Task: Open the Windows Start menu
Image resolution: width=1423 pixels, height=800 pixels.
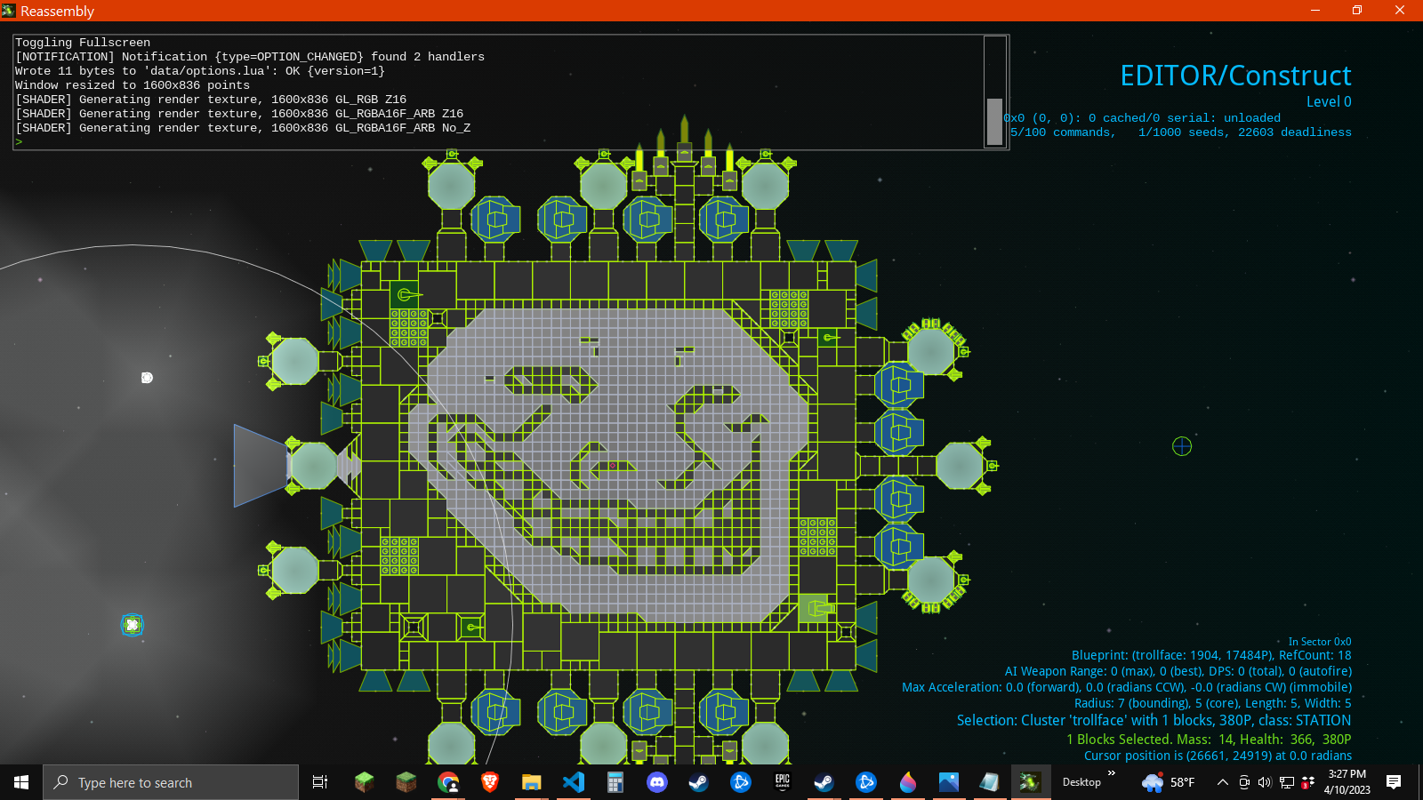Action: pos(21,782)
